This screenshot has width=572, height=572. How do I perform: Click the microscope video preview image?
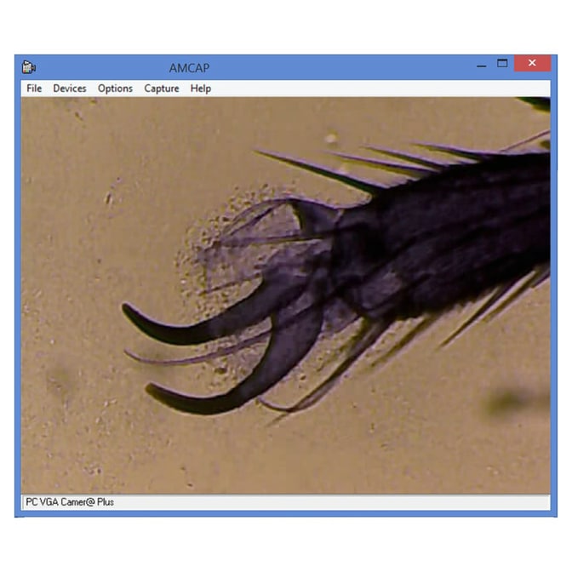point(286,295)
